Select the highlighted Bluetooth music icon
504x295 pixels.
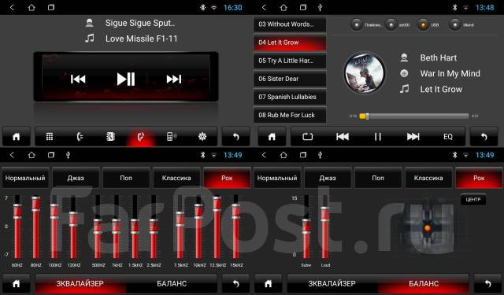tap(141, 136)
